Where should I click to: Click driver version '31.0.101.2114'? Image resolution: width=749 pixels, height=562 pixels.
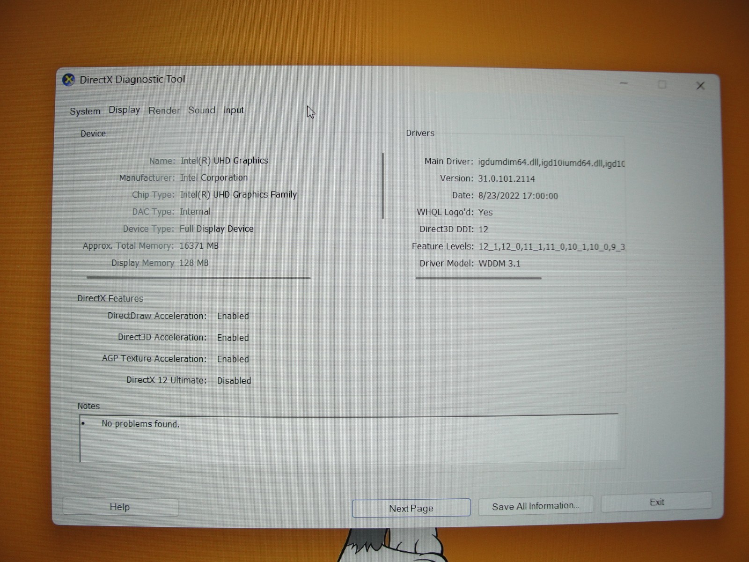click(507, 179)
